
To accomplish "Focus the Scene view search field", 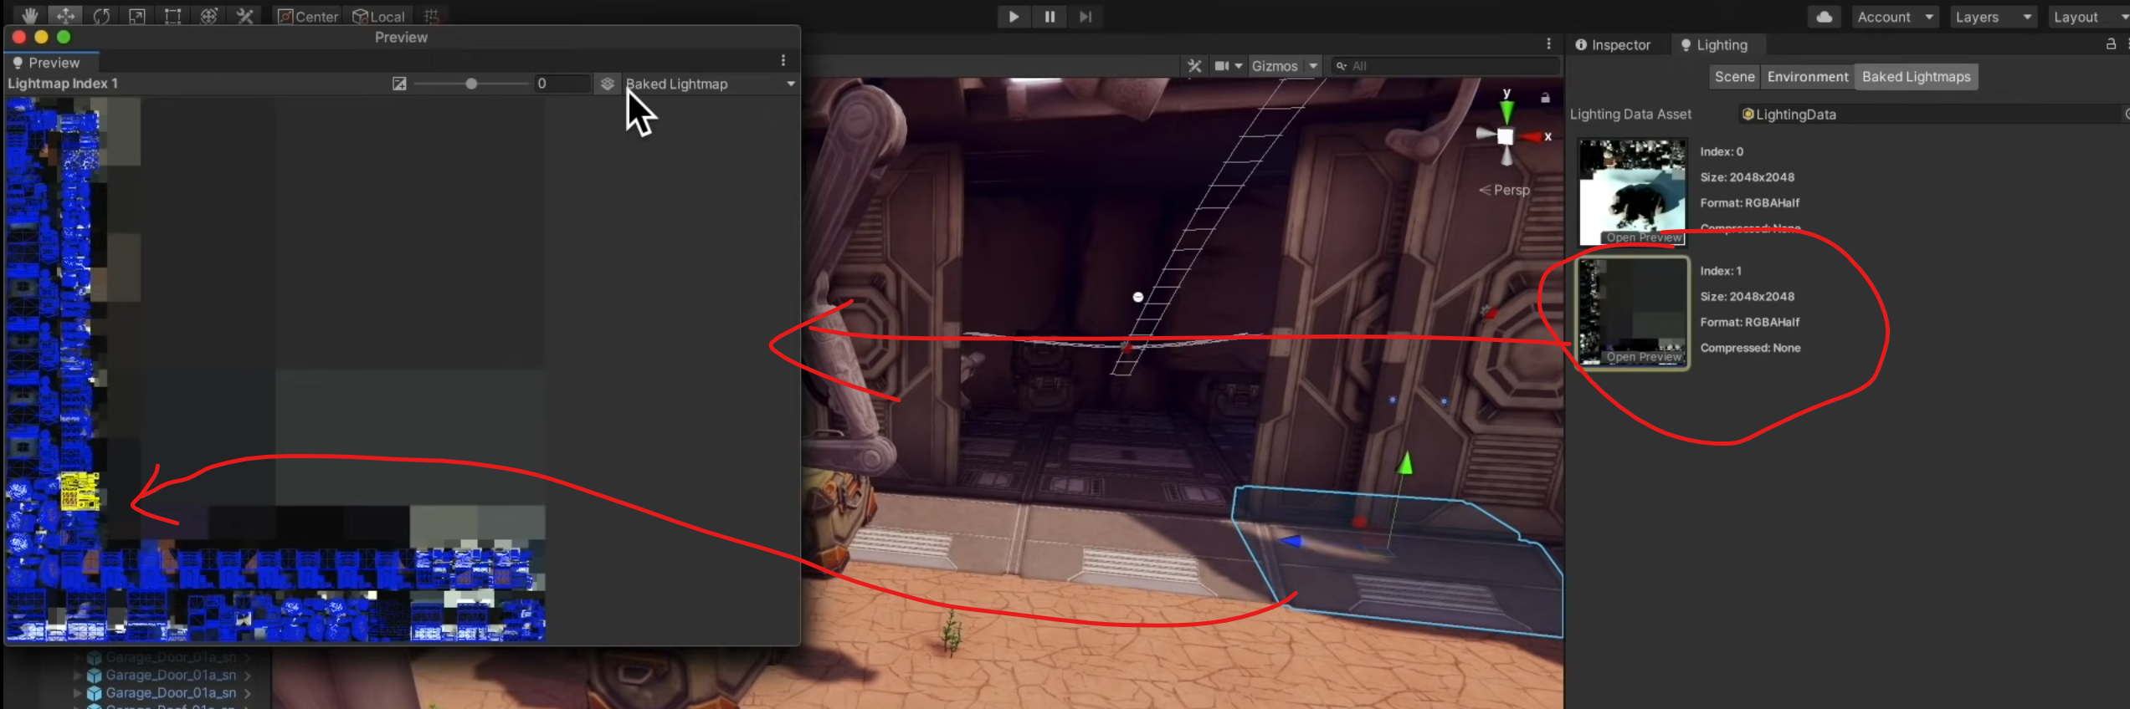I will pyautogui.click(x=1446, y=66).
